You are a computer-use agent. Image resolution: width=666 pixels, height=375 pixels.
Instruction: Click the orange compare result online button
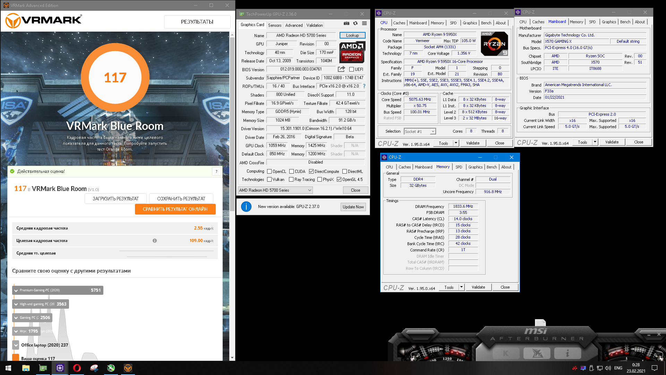(x=175, y=209)
